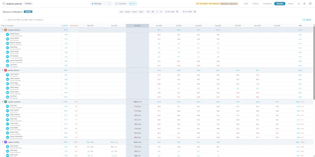The image size is (315, 157).
Task: Open the History tab
Action: (291, 4)
